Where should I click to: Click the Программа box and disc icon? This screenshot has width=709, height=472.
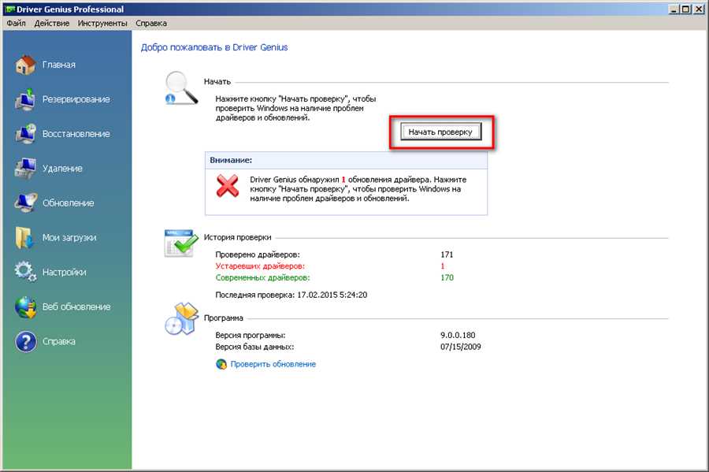click(181, 319)
